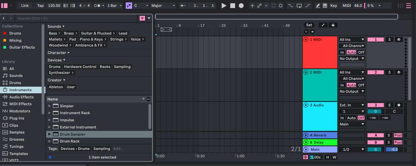Select Audio Effects in the Library
The image size is (416, 166).
coord(21,97)
